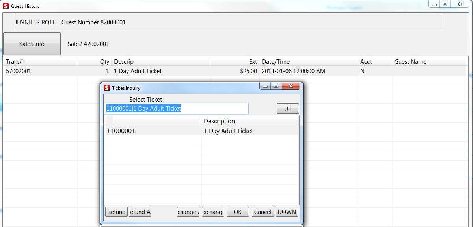This screenshot has width=473, height=227.
Task: Click the Select Ticket input field
Action: pyautogui.click(x=177, y=109)
